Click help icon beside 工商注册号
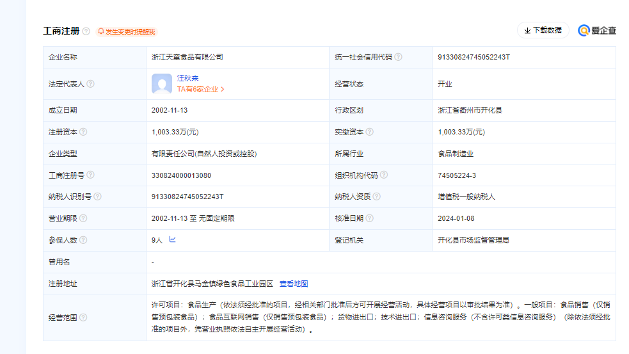This screenshot has height=354, width=629. pos(91,175)
